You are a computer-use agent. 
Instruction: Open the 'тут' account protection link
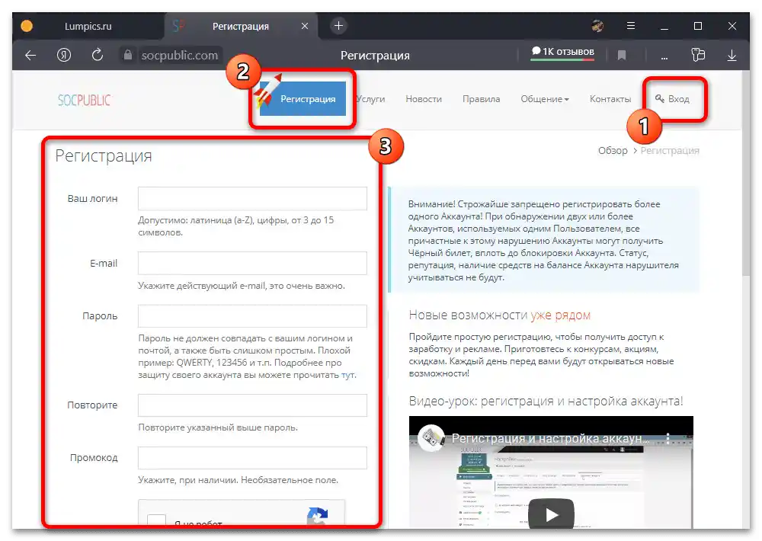pos(348,375)
